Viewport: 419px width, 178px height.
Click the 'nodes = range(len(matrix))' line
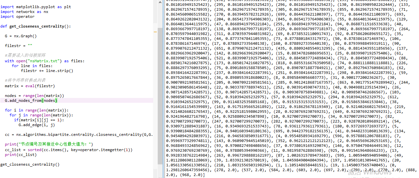pyautogui.click(x=35, y=96)
